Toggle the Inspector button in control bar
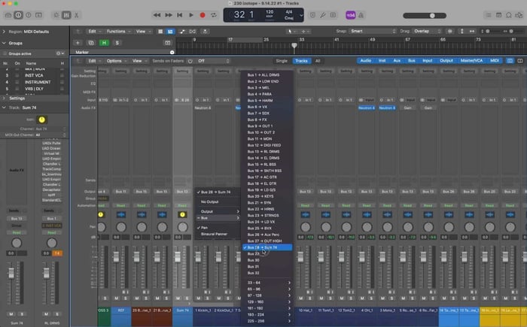527x327 pixels. coord(19,15)
